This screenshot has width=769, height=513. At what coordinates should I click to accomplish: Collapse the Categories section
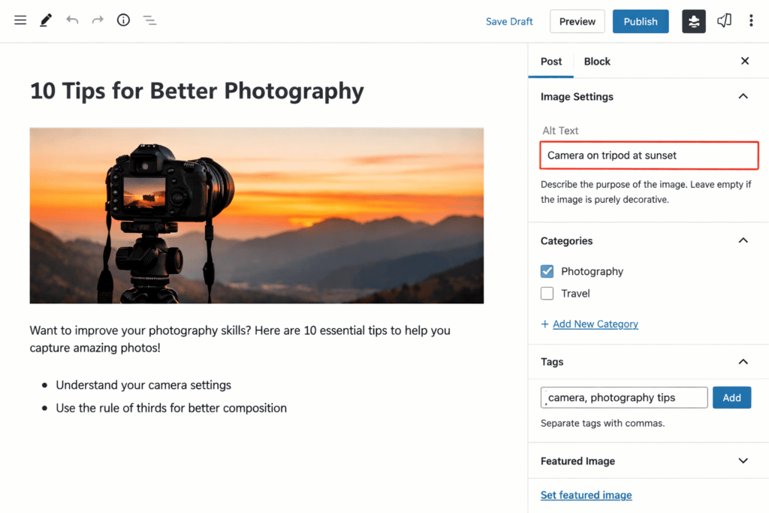click(x=743, y=241)
